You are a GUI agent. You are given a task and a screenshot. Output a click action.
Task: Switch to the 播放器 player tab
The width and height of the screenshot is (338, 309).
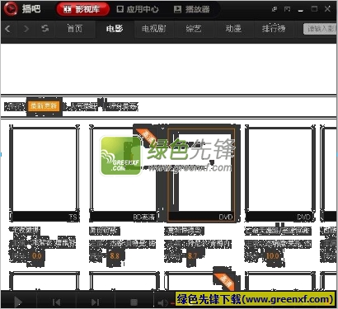(192, 9)
